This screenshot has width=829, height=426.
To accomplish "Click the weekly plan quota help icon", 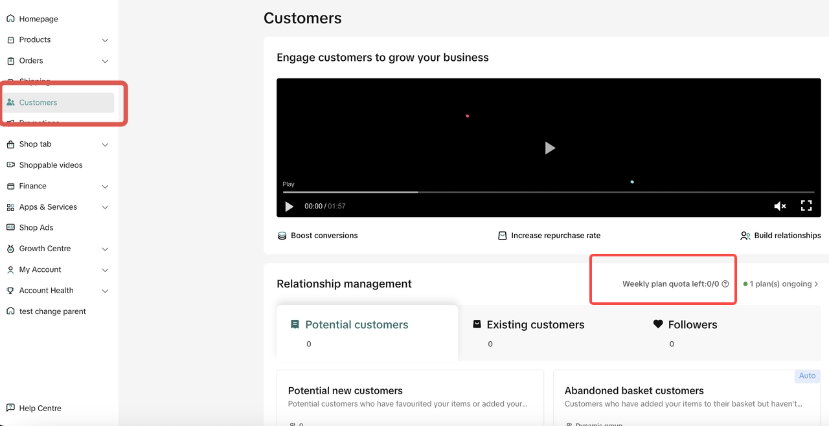I will click(725, 284).
